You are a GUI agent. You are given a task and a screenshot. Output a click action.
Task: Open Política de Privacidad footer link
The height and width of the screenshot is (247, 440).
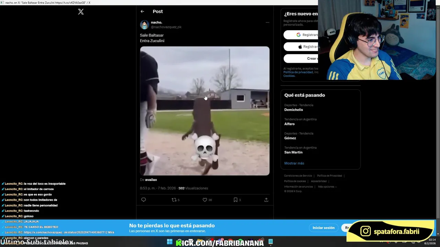pos(329,176)
